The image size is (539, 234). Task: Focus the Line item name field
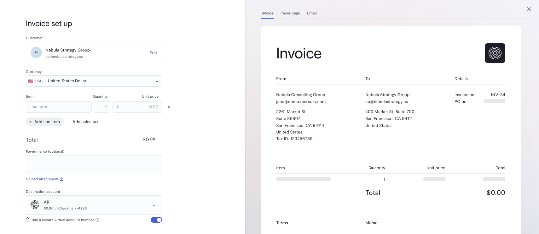[x=59, y=107]
